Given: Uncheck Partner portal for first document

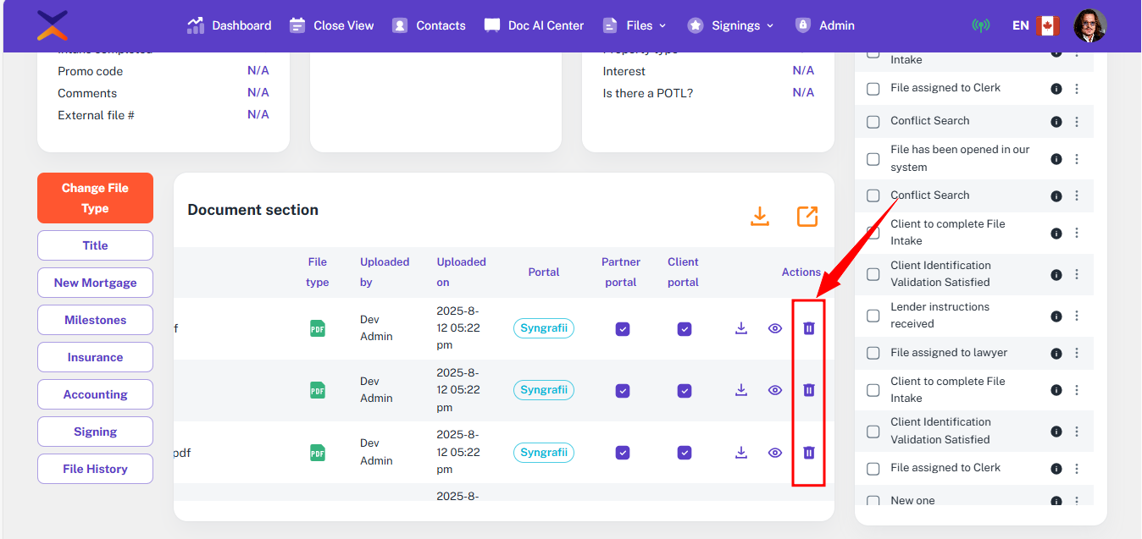Looking at the screenshot, I should (623, 329).
